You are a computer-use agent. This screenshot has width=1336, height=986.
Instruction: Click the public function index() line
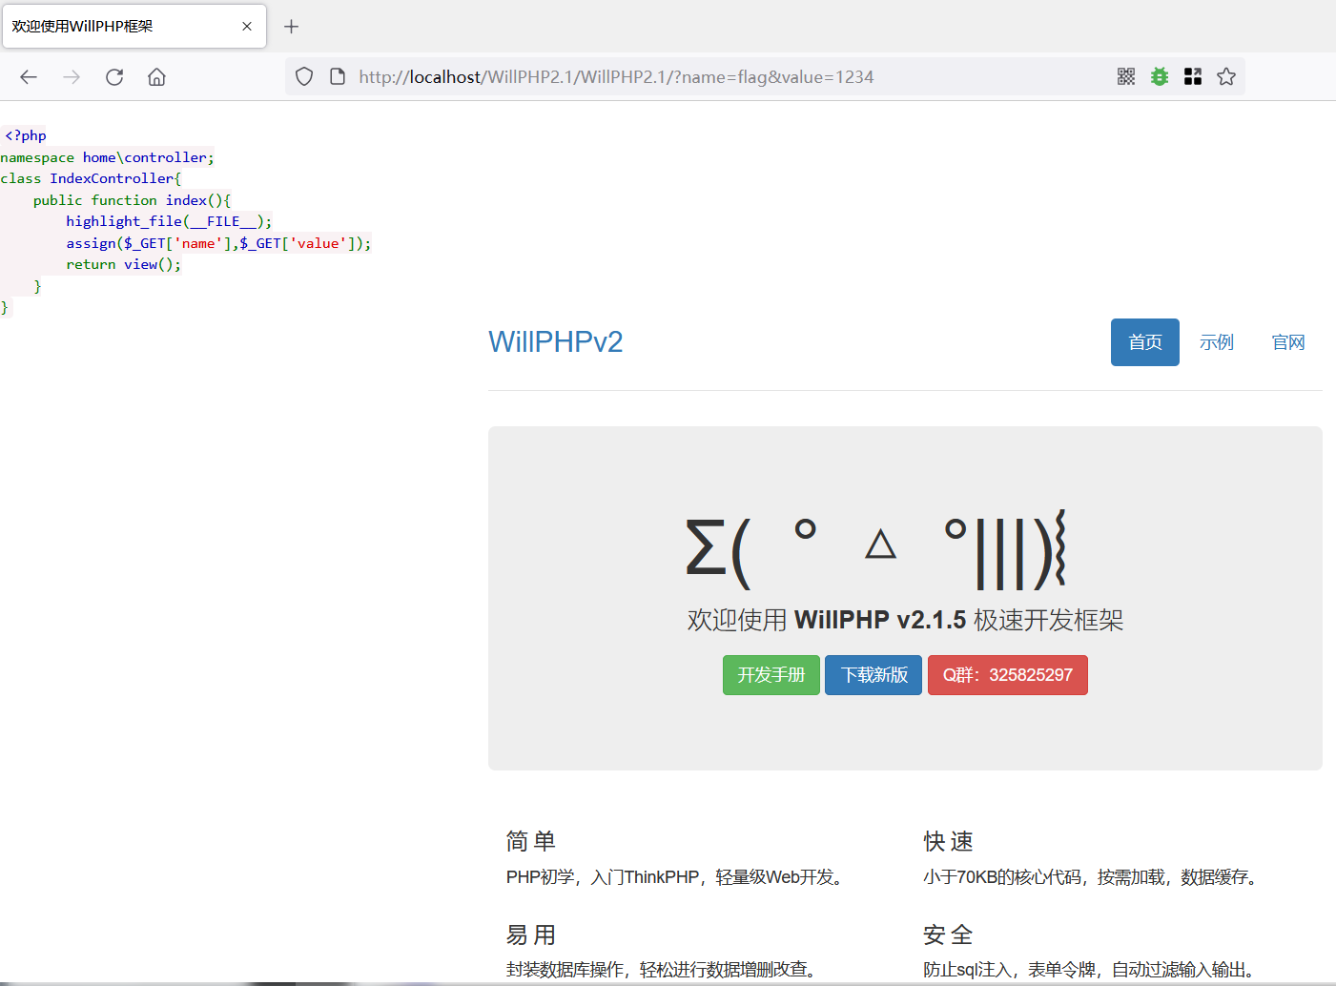coord(132,200)
